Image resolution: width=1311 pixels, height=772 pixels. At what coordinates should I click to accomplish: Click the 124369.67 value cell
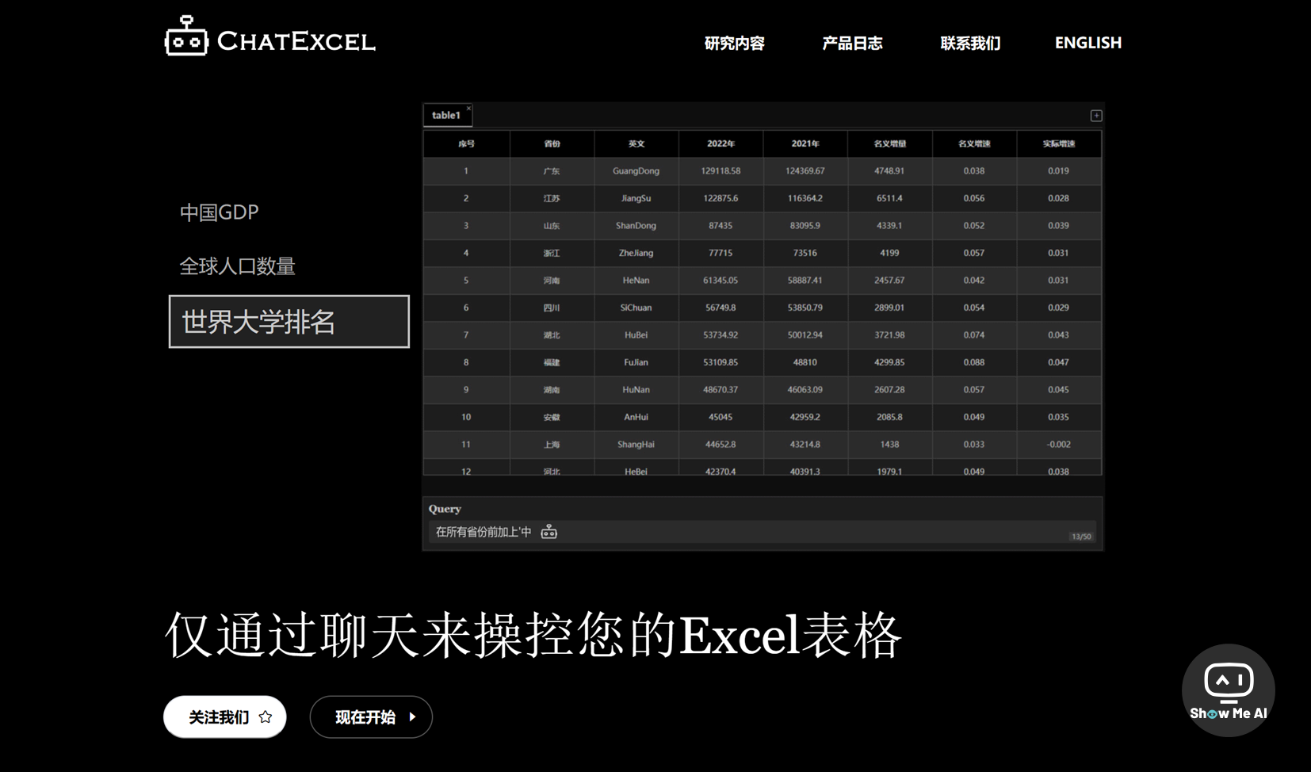(x=805, y=171)
